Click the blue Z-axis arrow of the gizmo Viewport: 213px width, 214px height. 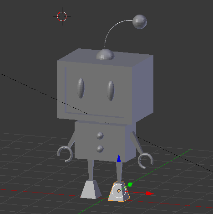tap(119, 159)
